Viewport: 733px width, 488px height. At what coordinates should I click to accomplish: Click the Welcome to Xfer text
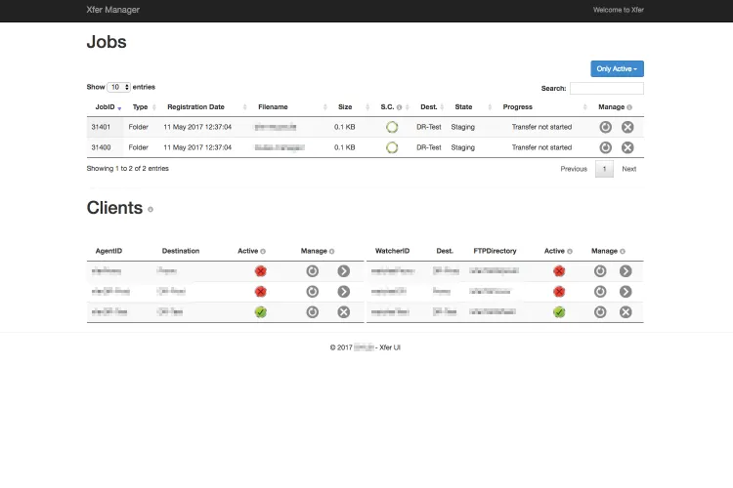(618, 10)
